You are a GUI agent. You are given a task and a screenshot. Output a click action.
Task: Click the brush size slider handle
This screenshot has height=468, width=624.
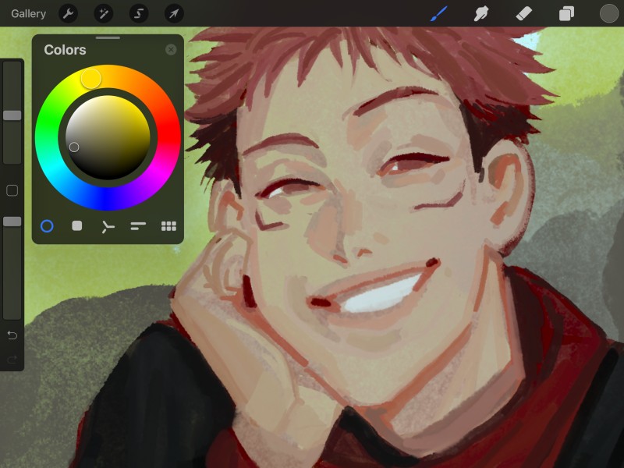(x=12, y=115)
